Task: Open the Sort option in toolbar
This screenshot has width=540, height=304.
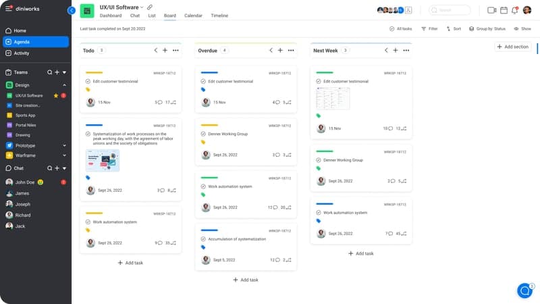Action: click(453, 29)
